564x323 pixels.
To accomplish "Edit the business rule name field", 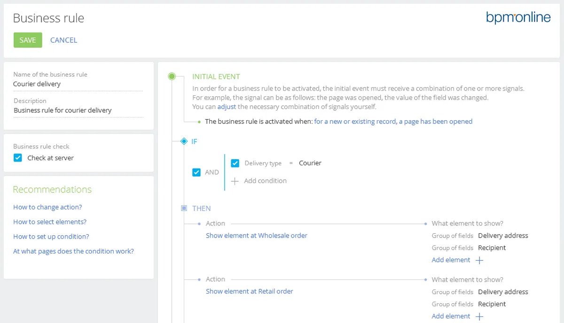I will (78, 85).
